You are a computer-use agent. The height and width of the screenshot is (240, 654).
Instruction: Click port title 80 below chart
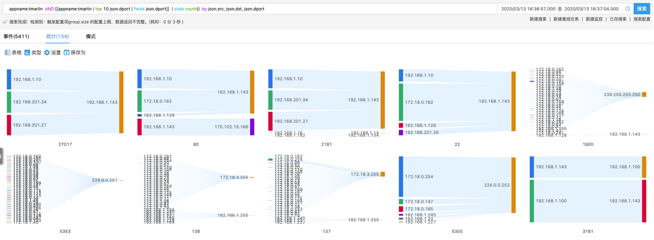(196, 145)
